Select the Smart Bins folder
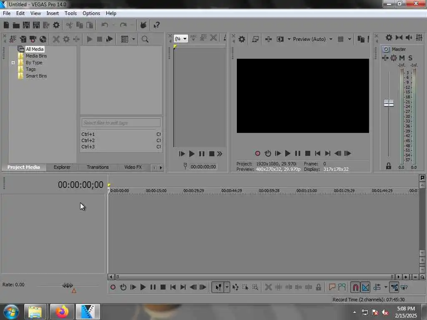The width and height of the screenshot is (427, 320). pyautogui.click(x=36, y=76)
